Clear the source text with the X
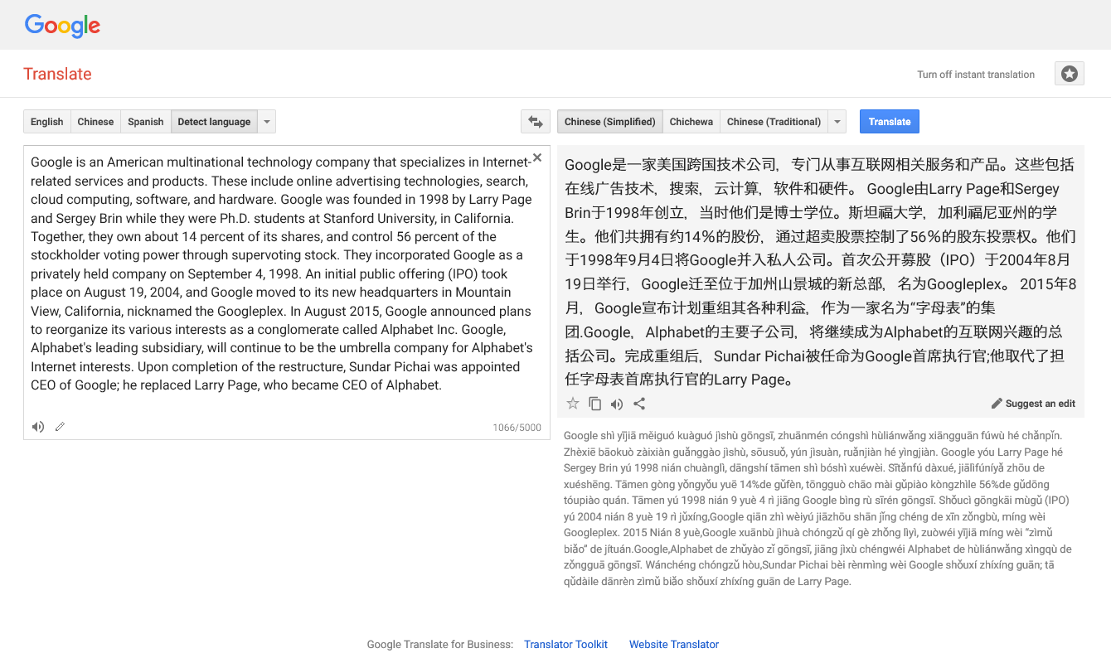The width and height of the screenshot is (1111, 663). (536, 157)
